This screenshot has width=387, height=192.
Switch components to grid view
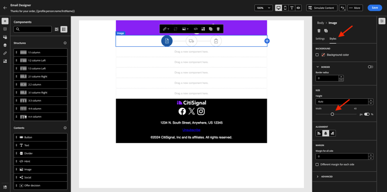tap(57, 29)
